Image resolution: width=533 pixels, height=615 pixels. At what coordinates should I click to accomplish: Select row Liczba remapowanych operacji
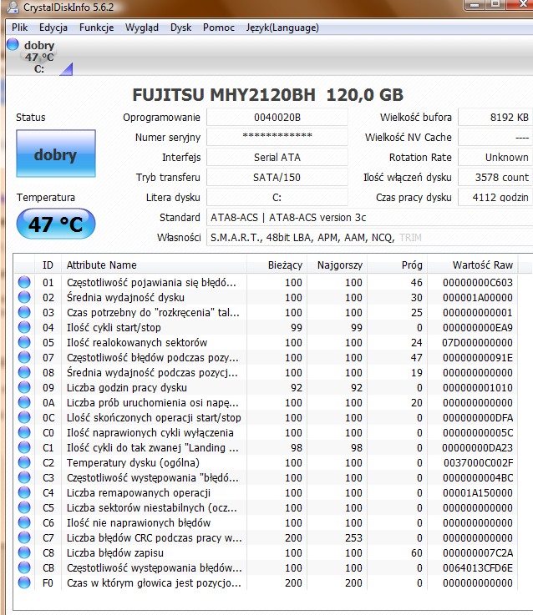point(266,492)
